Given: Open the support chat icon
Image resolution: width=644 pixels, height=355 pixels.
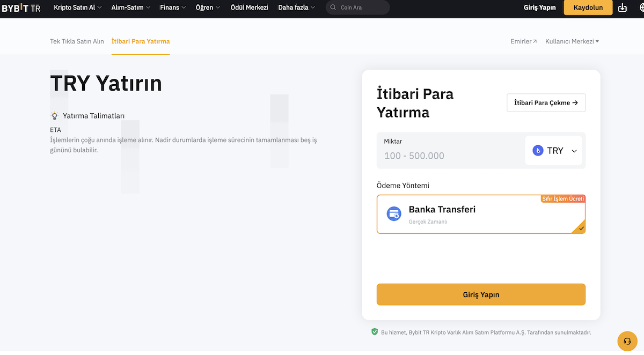Looking at the screenshot, I should pyautogui.click(x=627, y=341).
